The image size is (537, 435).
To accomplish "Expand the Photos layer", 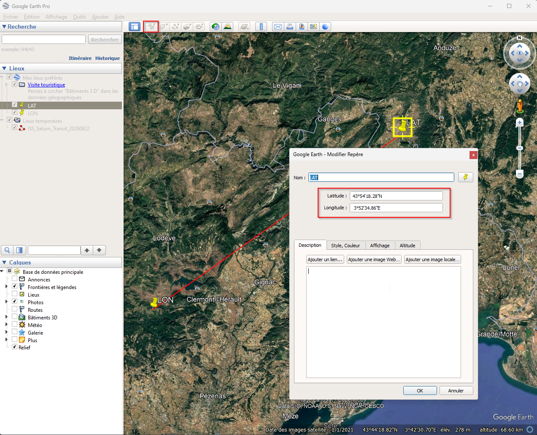I will (6, 302).
